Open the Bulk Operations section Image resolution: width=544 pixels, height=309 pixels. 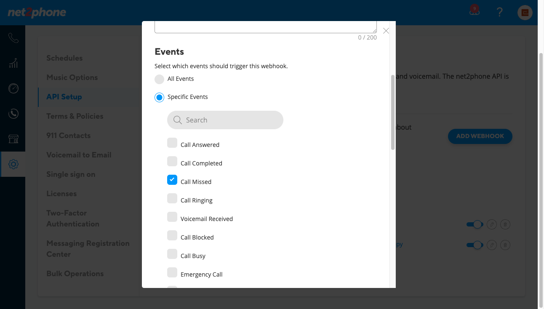point(75,274)
